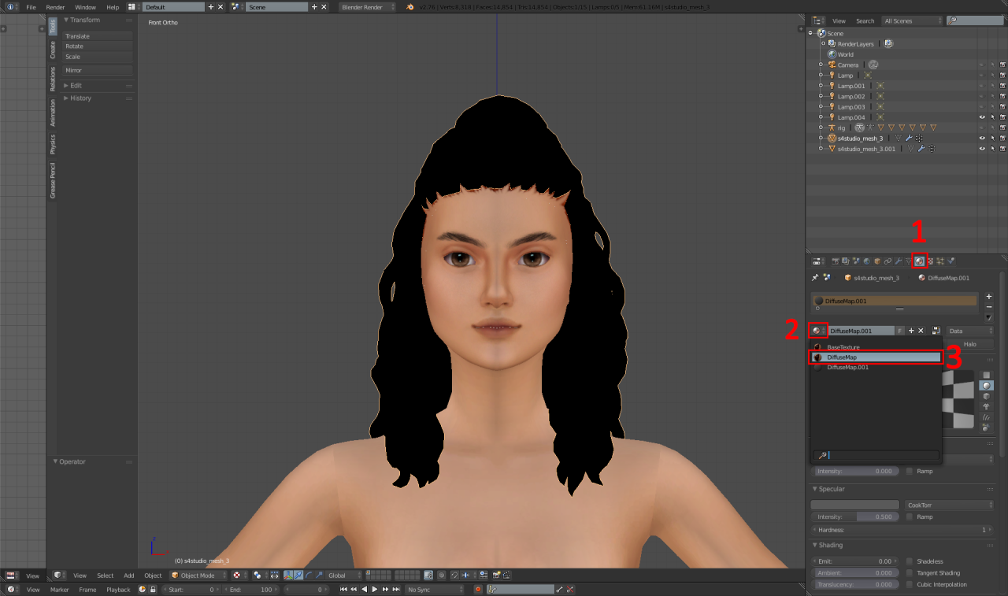Open the Global orientation dropdown
Viewport: 1008px width, 596px height.
[344, 576]
